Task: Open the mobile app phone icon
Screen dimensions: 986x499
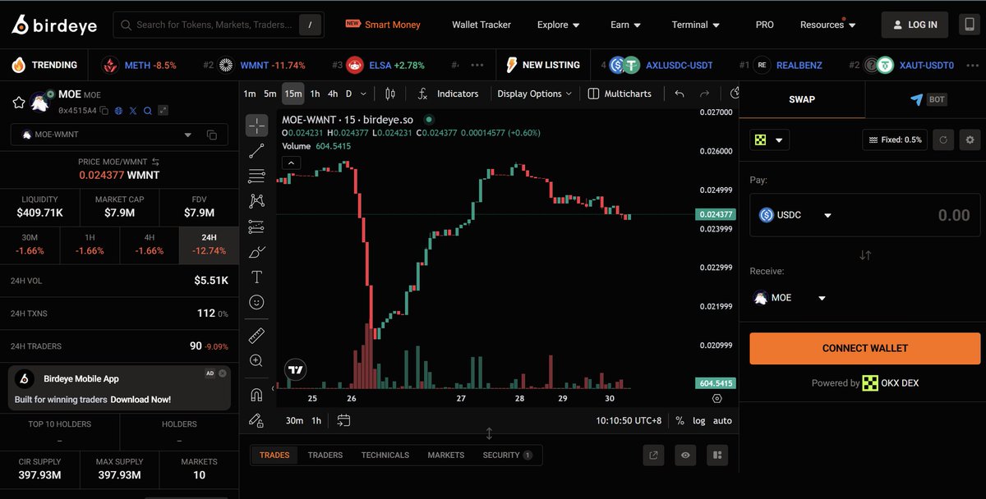Action: click(x=970, y=25)
